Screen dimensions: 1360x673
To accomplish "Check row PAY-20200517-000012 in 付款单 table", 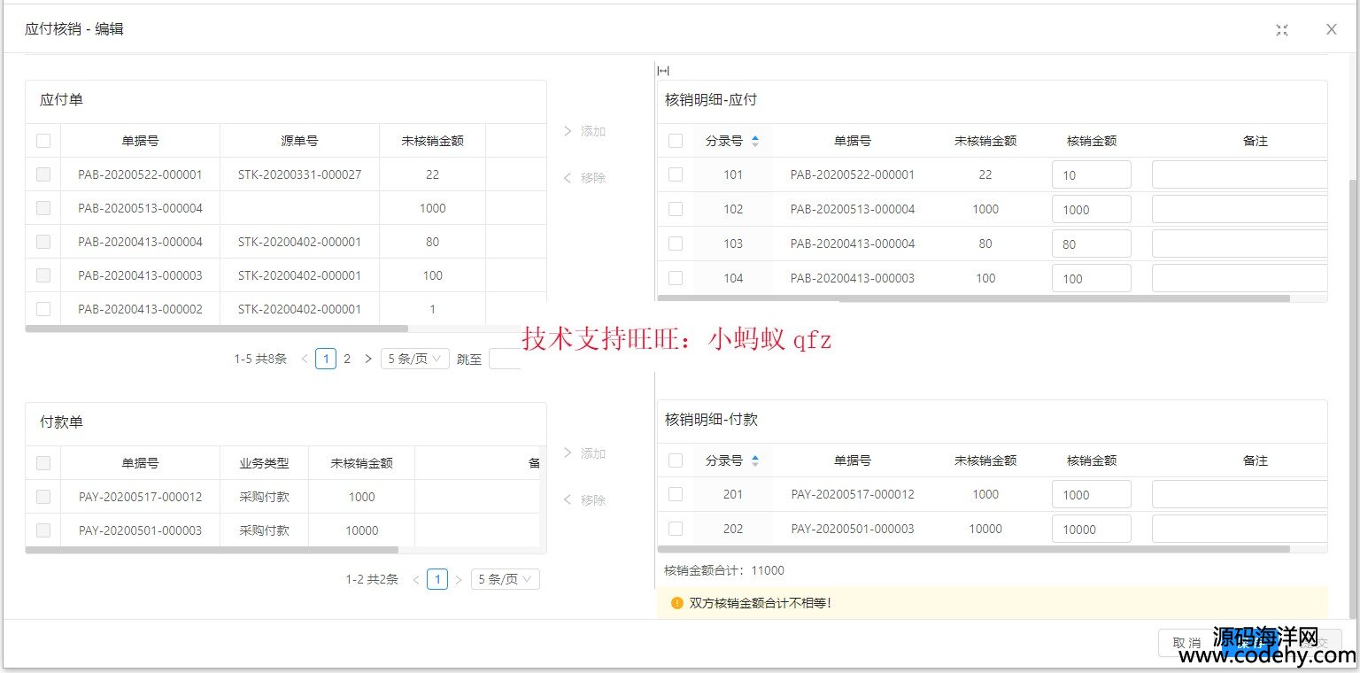I will [x=43, y=497].
